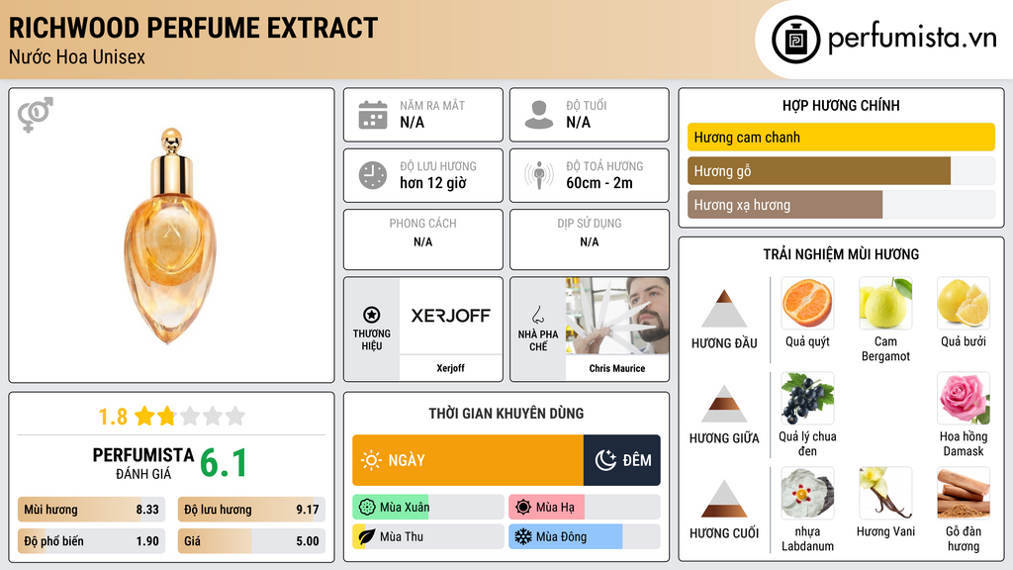Screen dimensions: 1013x570
Task: Click the sillage icon beside Độ Toả Hương
Action: [539, 175]
